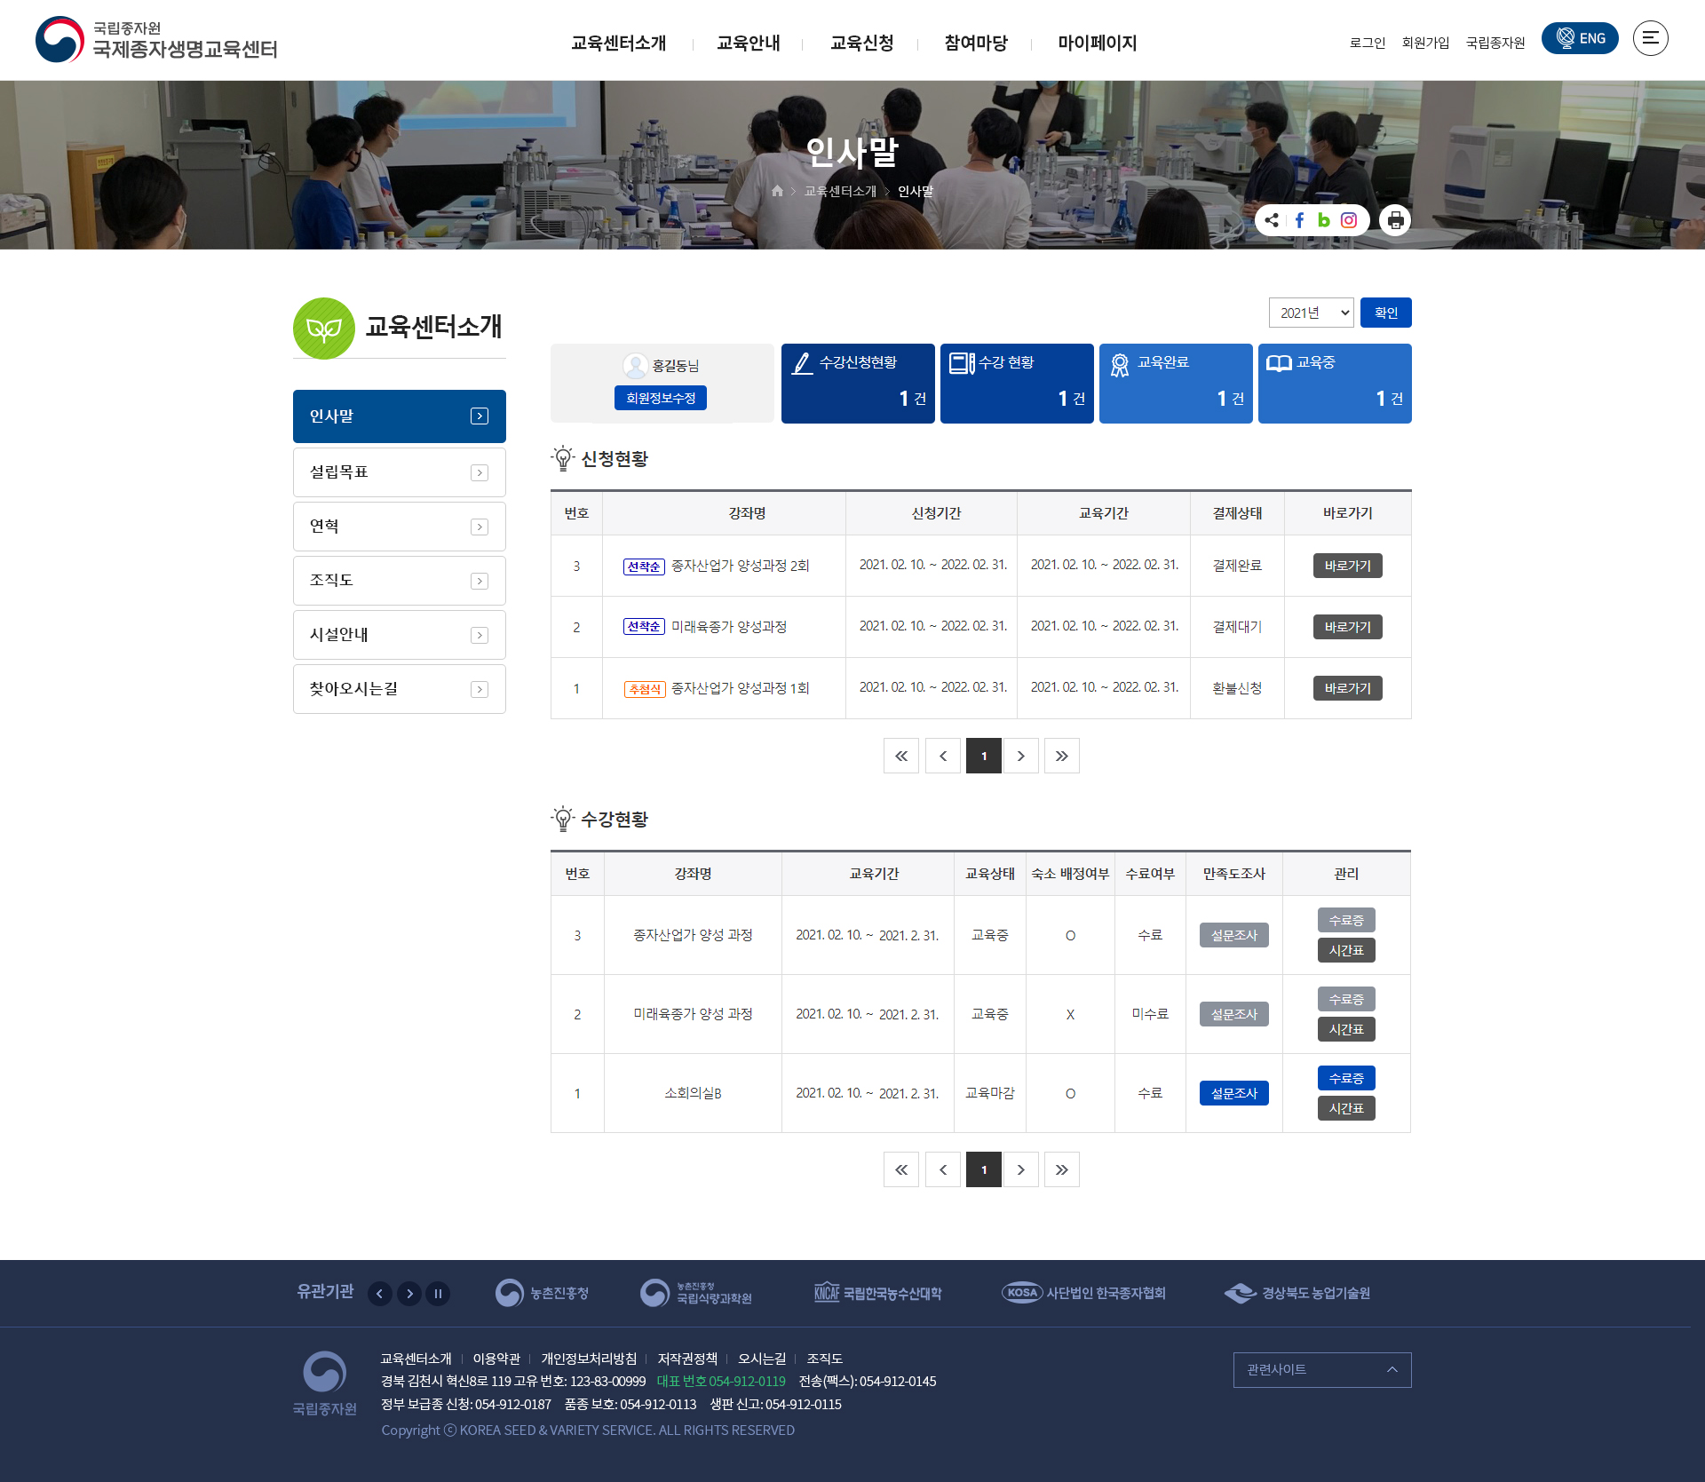Click the Naver blog share icon
The image size is (1705, 1482).
point(1324,220)
